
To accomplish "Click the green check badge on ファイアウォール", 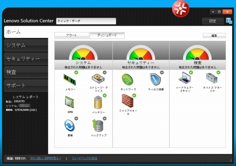I will 134,95.
